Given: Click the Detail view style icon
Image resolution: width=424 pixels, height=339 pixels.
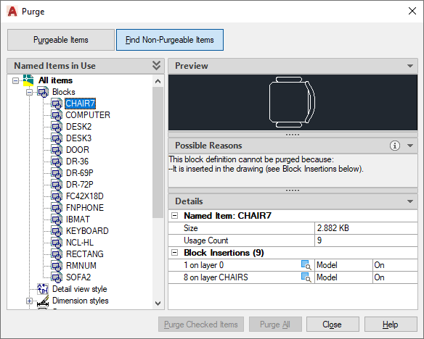Looking at the screenshot, I should [x=43, y=289].
